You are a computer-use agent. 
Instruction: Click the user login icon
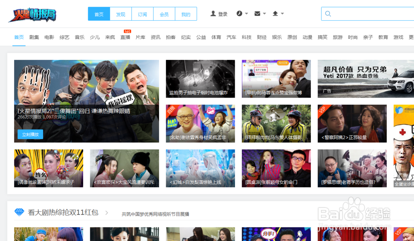point(213,14)
